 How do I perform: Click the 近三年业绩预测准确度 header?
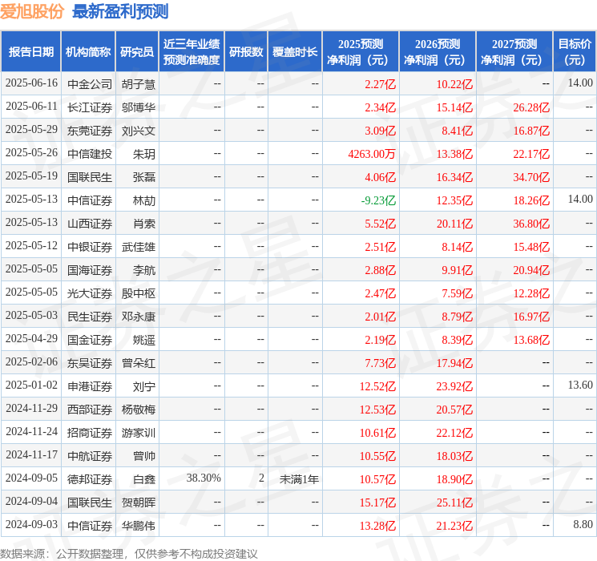click(x=192, y=52)
